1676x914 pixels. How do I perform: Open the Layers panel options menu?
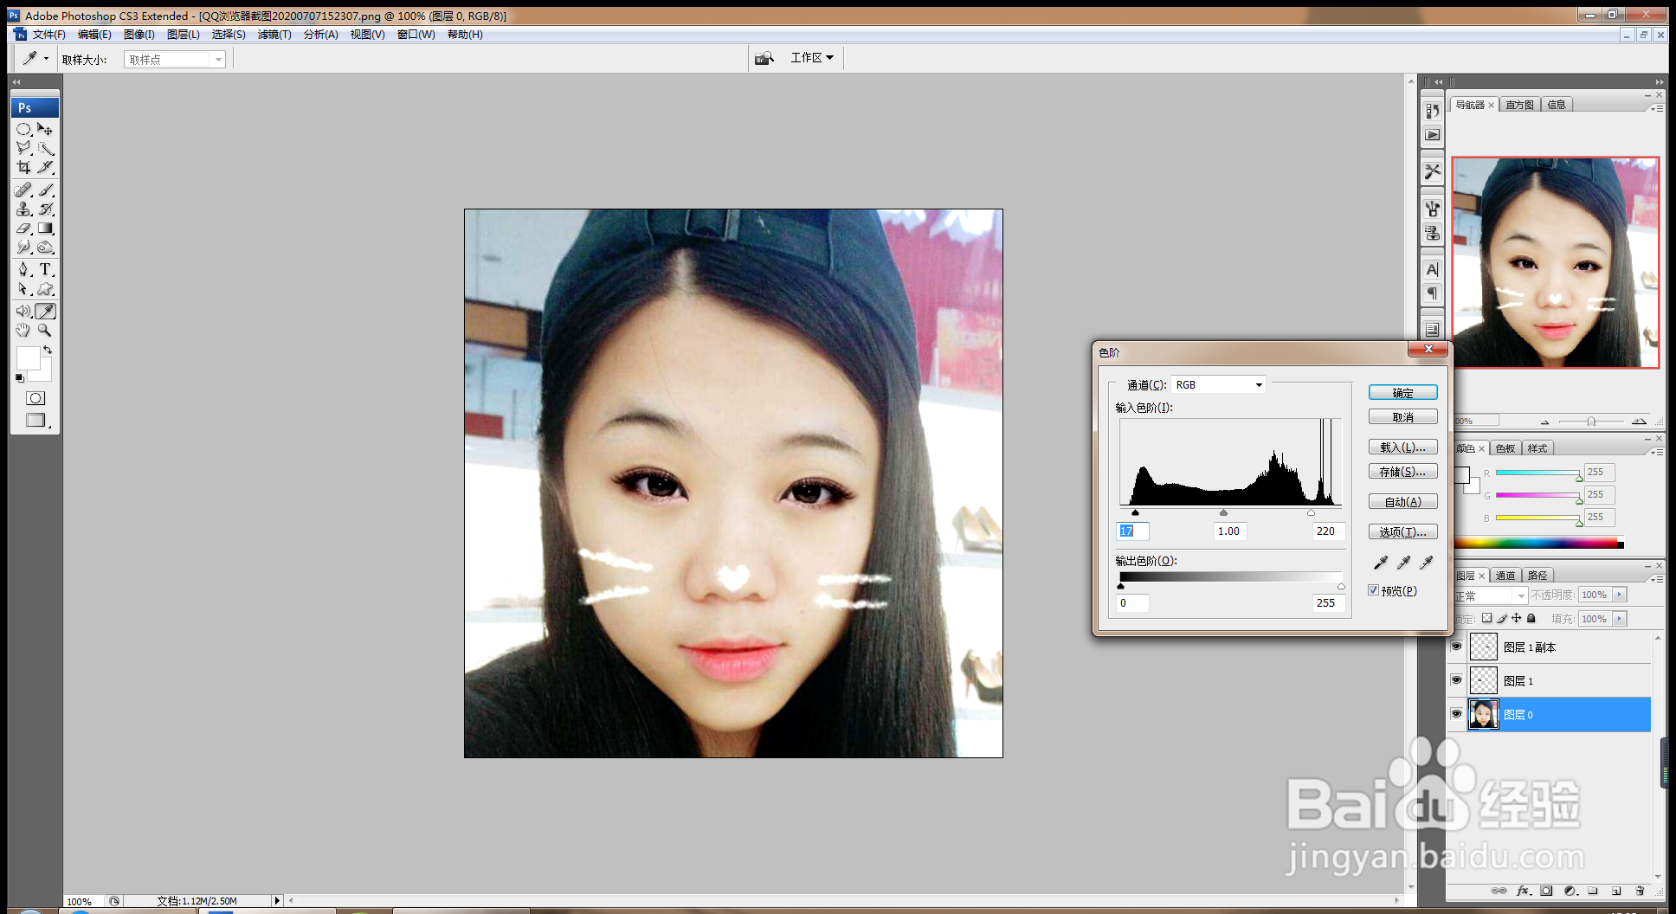click(1658, 578)
